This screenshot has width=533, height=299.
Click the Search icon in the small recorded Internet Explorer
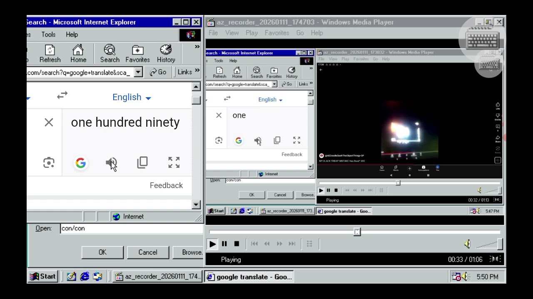(257, 73)
